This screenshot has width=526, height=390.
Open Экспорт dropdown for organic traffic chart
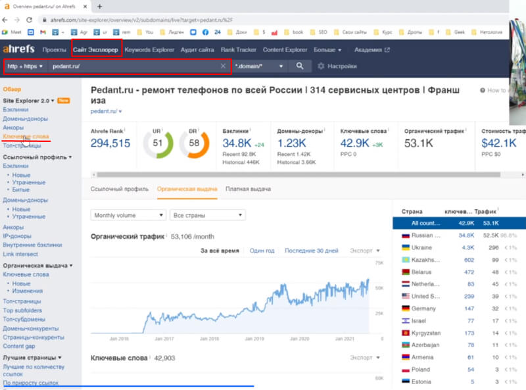coord(365,251)
